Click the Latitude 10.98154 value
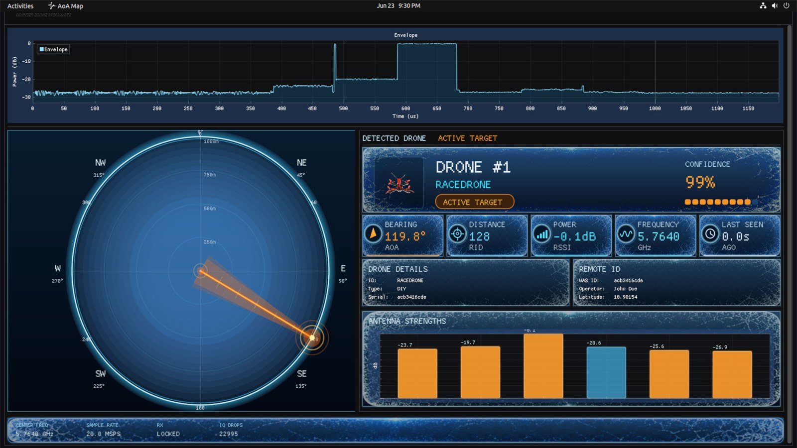The image size is (797, 448). pos(625,297)
